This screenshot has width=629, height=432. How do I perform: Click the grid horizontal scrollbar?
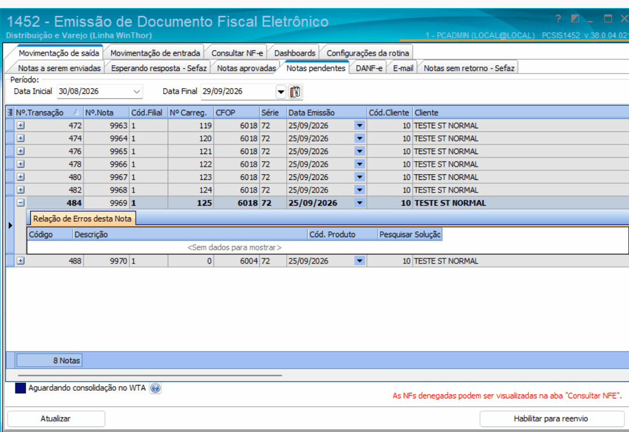[150, 375]
